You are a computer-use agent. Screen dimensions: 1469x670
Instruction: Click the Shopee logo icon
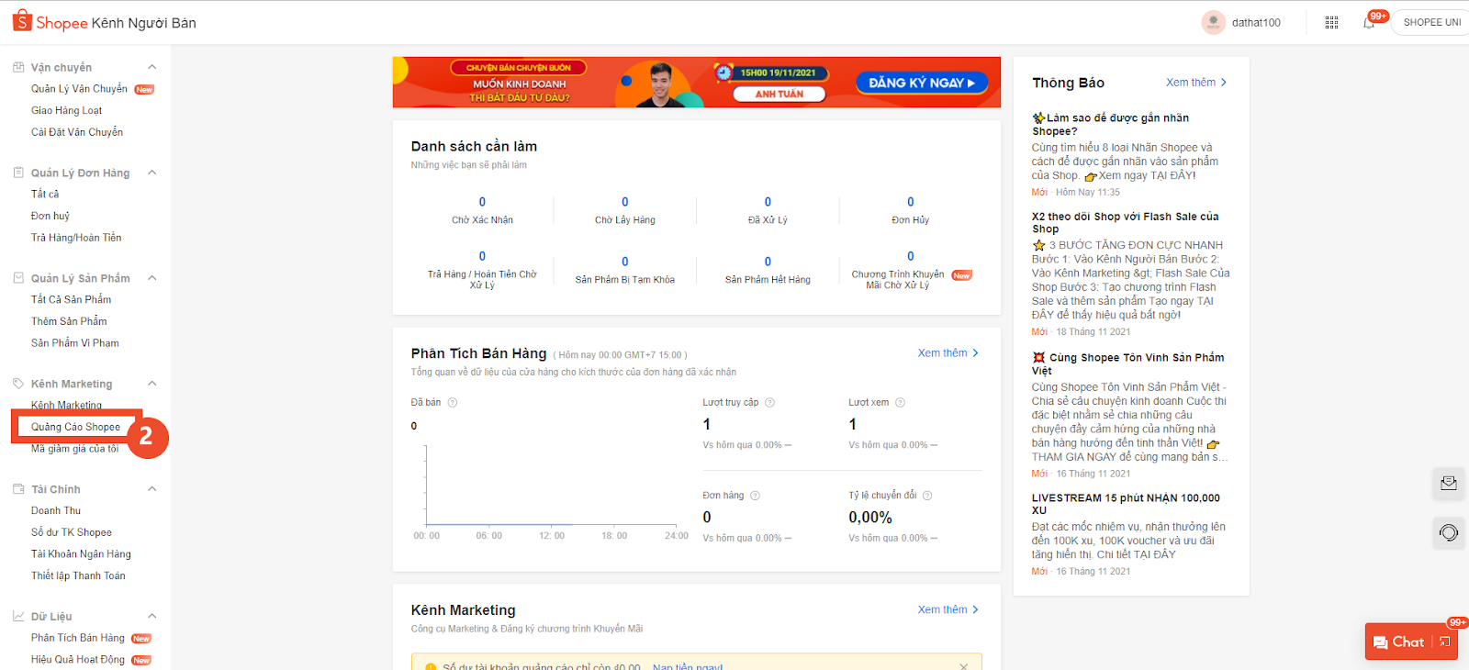point(22,21)
